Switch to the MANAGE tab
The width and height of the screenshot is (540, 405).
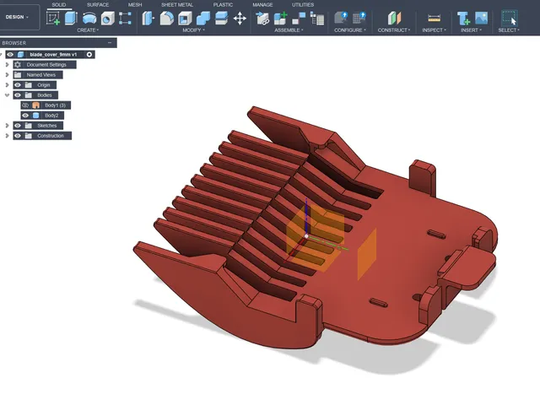(262, 5)
